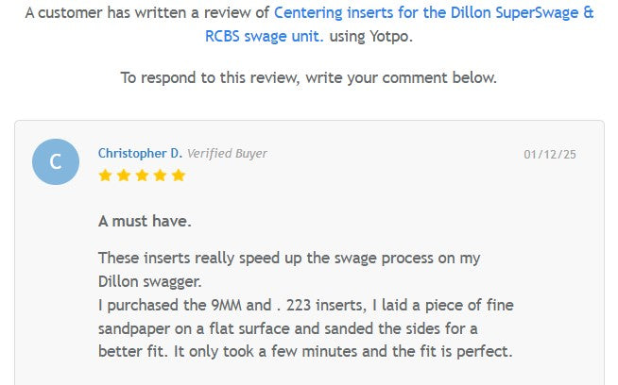Click 'A customer has written a review of' text

[147, 13]
